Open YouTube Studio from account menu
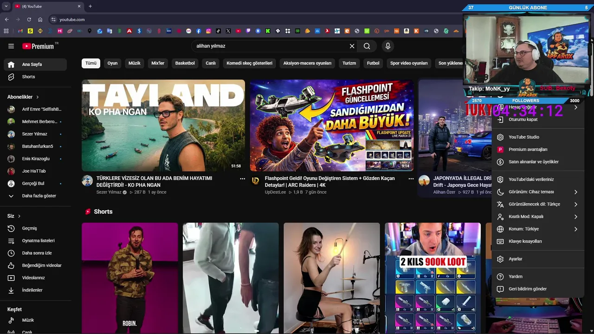Image resolution: width=594 pixels, height=334 pixels. 538,137
